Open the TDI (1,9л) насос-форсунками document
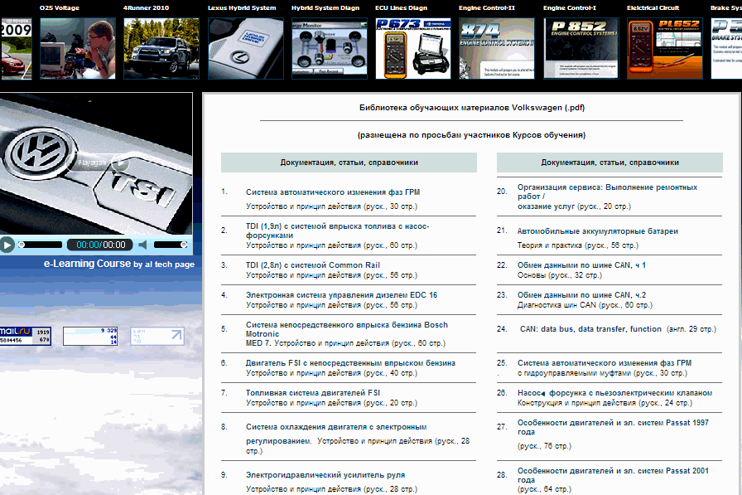742x495 pixels. click(x=337, y=231)
